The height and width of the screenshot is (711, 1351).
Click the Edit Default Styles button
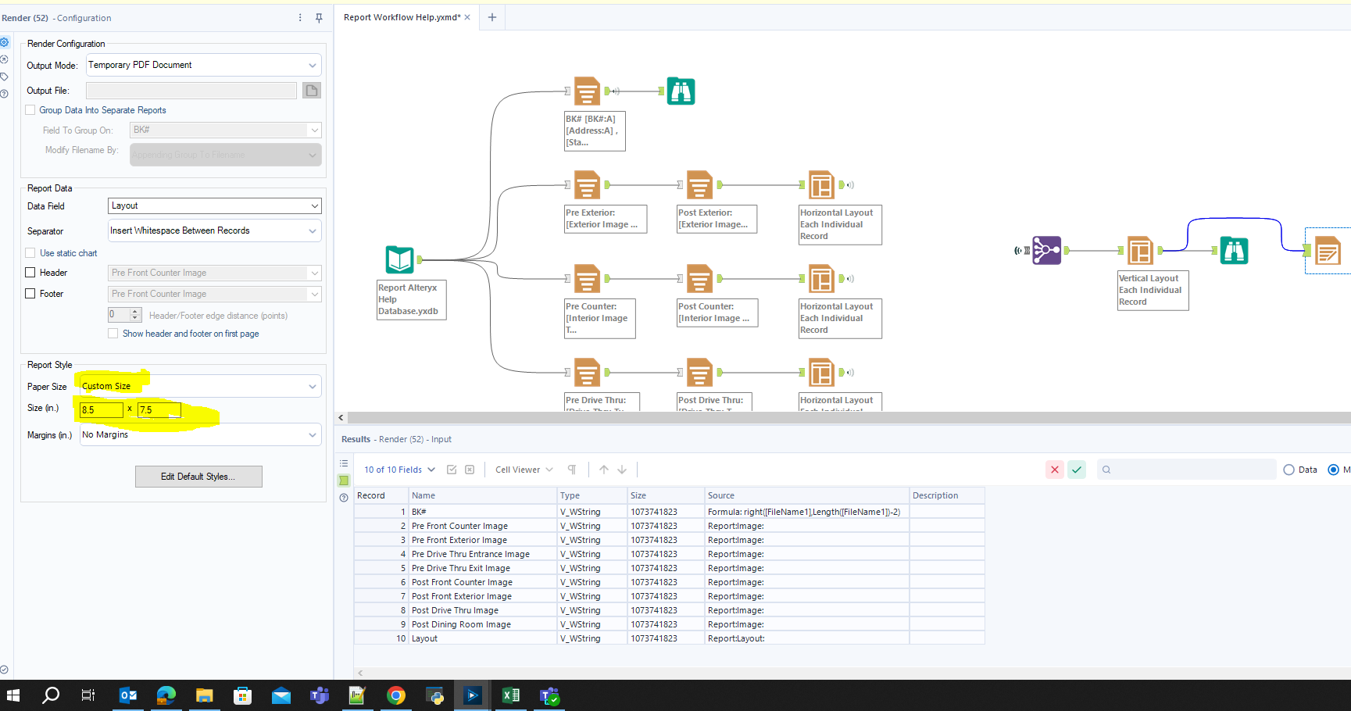coord(198,476)
